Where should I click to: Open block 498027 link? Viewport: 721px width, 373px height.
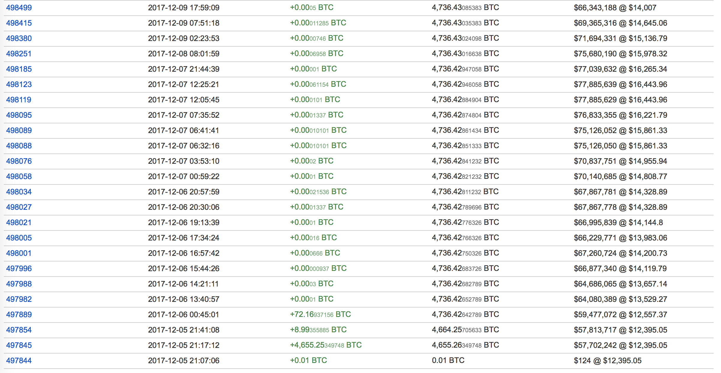point(19,207)
